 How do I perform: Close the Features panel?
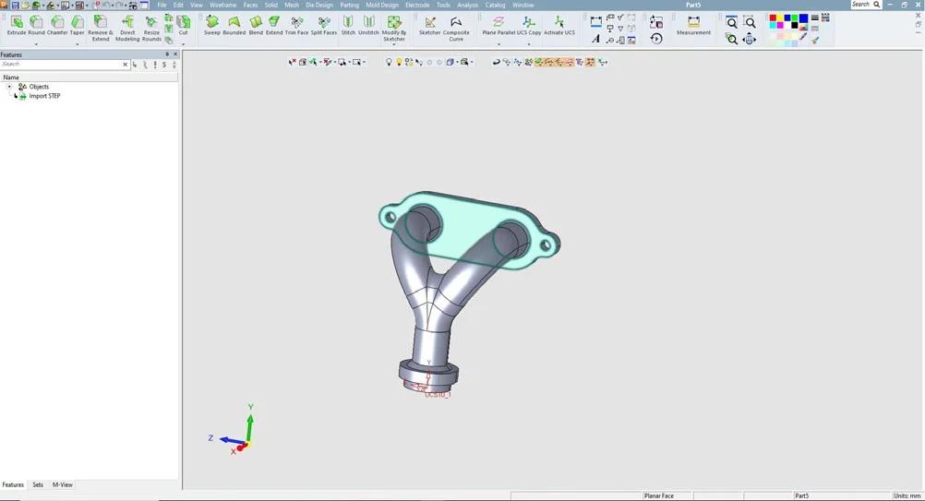coord(175,54)
